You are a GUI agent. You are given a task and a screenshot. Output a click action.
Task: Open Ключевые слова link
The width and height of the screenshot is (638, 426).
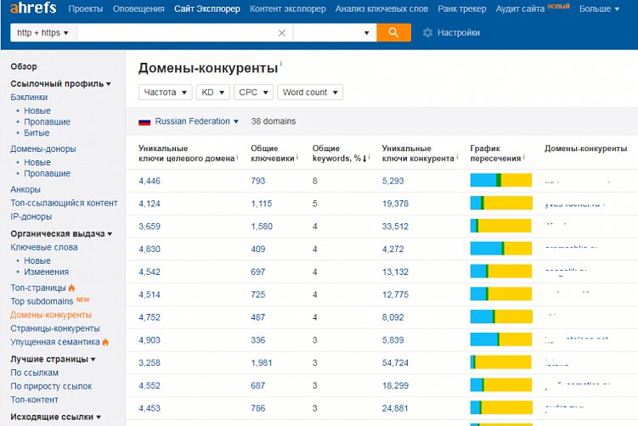click(x=44, y=247)
